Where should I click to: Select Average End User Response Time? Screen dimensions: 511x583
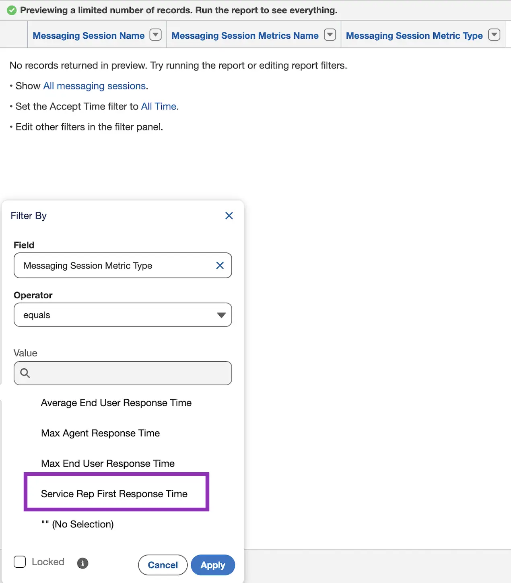pyautogui.click(x=116, y=403)
